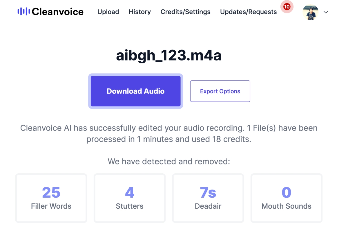Screen dimensions: 348x235
Task: Open Updates/Requests page
Action: point(249,12)
